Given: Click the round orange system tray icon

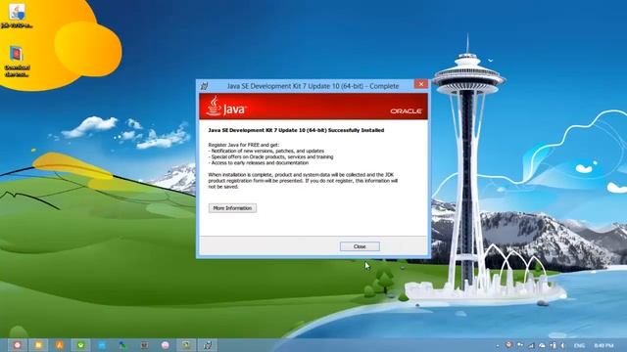Looking at the screenshot, I should [x=509, y=345].
